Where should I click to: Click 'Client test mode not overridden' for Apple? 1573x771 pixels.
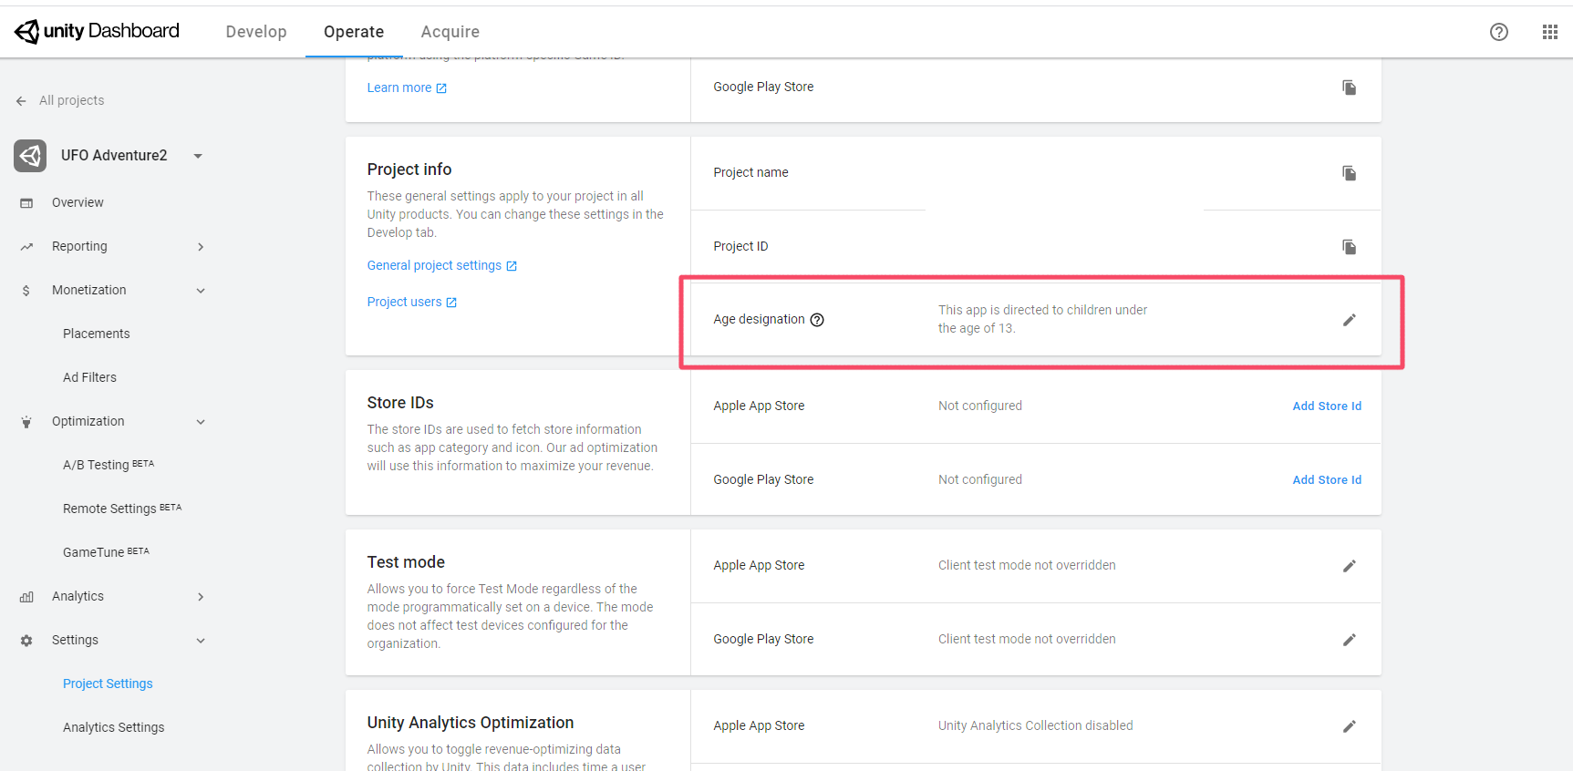point(1027,566)
